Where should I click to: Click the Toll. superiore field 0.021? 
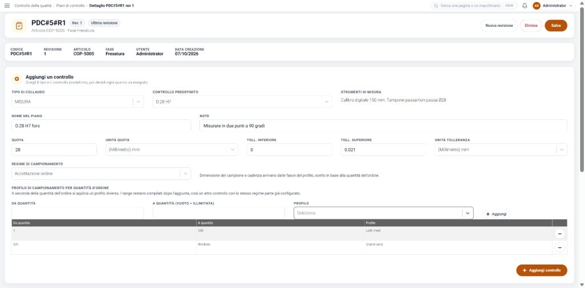pos(383,150)
